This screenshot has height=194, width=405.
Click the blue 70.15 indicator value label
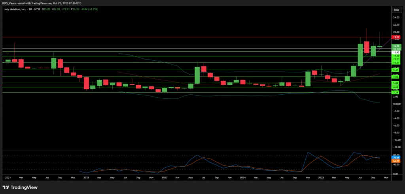pos(396,157)
